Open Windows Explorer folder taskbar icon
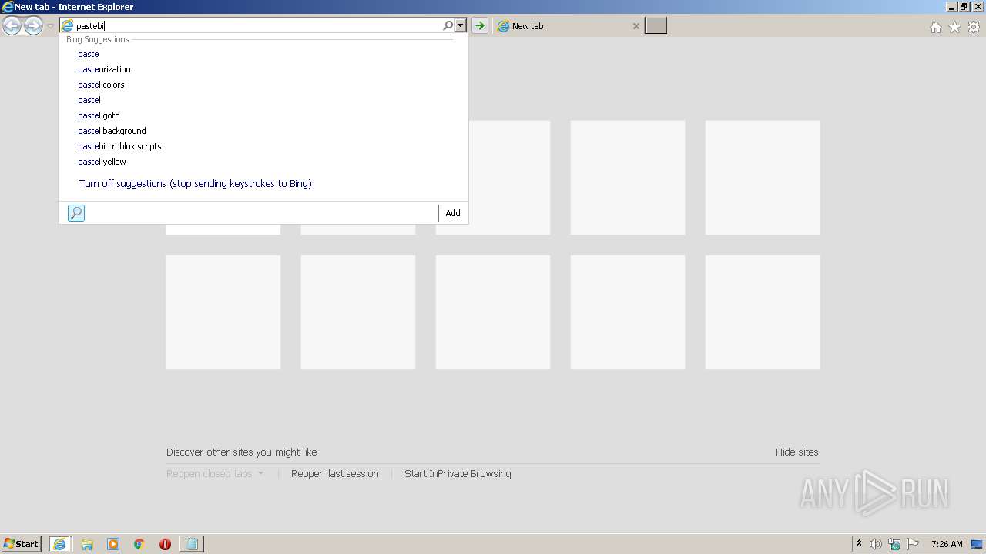This screenshot has height=554, width=986. click(x=87, y=544)
